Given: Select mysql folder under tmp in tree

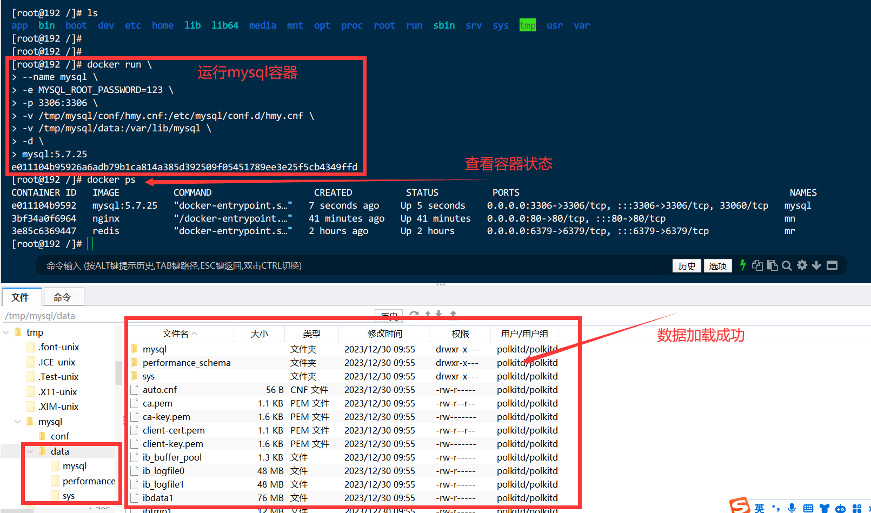Looking at the screenshot, I should point(50,422).
